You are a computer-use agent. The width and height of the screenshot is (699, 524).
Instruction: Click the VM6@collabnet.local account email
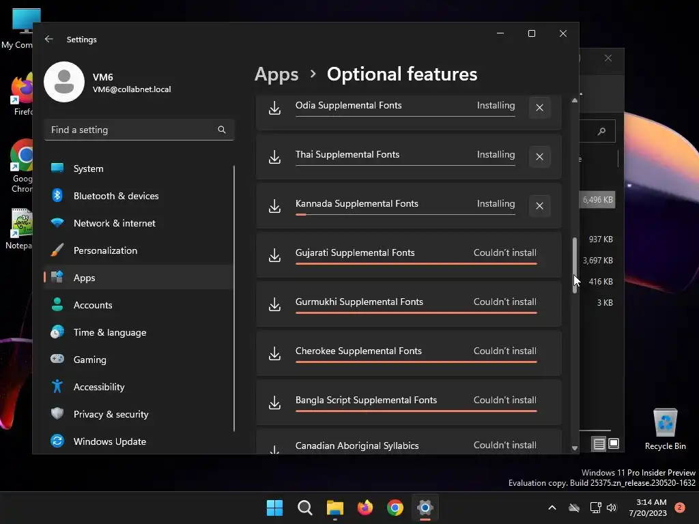(x=132, y=89)
